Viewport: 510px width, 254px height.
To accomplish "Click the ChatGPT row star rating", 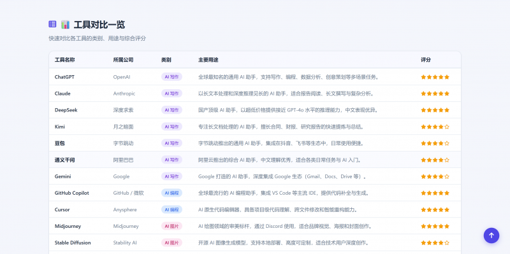I will click(x=435, y=77).
